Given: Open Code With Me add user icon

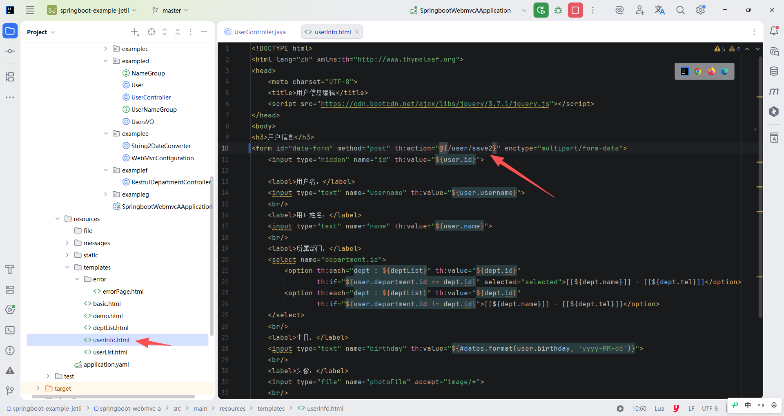Looking at the screenshot, I should (640, 10).
